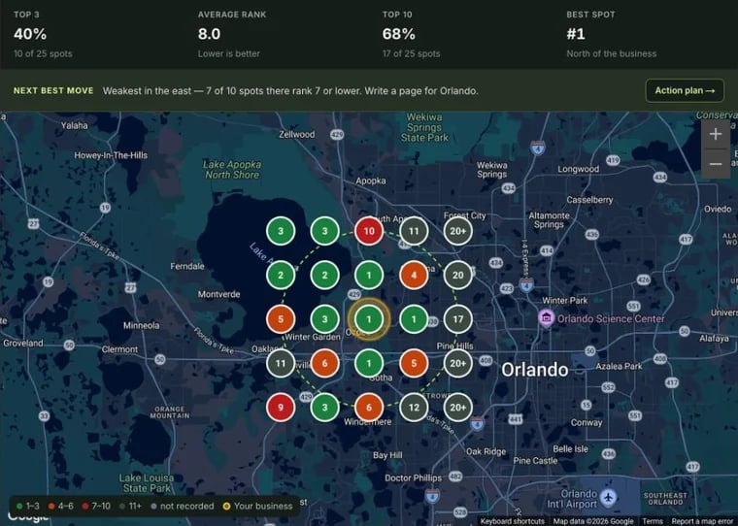Viewport: 738px width, 526px height.
Task: Click the '17 of 25 spots' caption
Action: pos(411,53)
